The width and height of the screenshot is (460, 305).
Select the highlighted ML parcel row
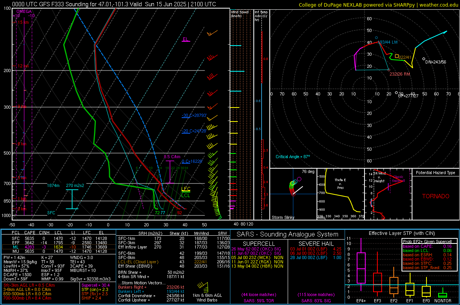(x=59, y=247)
